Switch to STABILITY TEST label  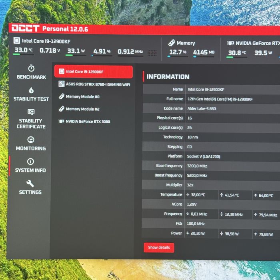tap(31, 99)
